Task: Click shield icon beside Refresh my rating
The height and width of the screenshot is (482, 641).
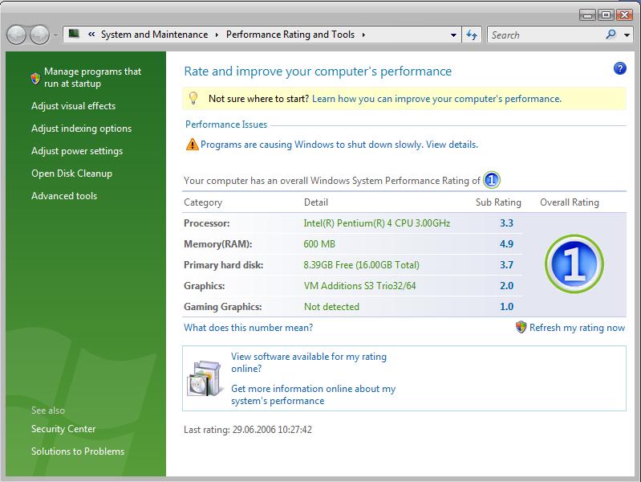Action: tap(521, 327)
